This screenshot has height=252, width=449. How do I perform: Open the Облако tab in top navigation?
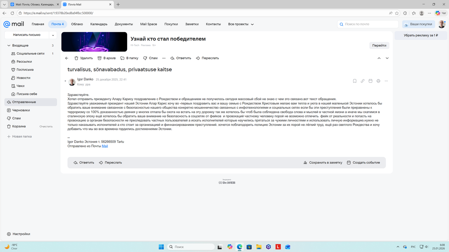[77, 24]
